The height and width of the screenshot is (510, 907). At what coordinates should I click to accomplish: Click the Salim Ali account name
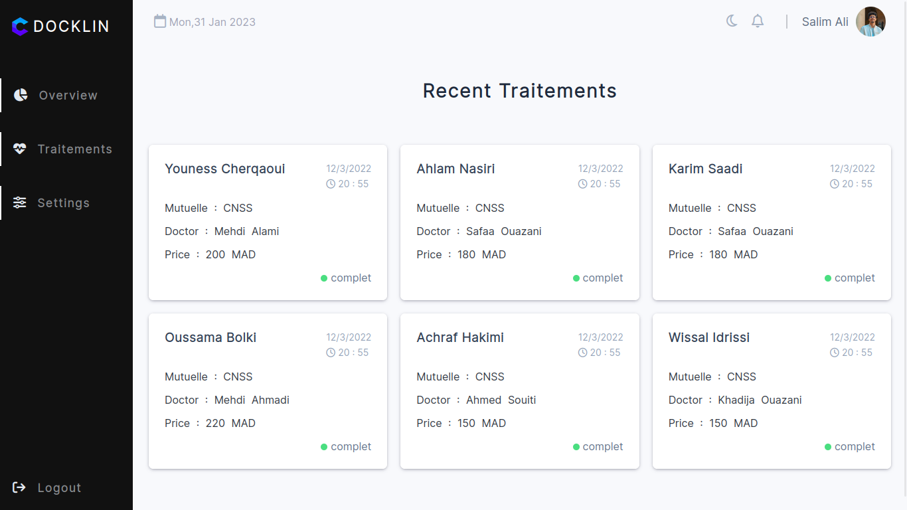click(x=825, y=21)
